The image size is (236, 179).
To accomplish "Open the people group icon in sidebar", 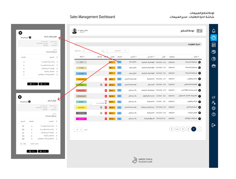I will pyautogui.click(x=213, y=66).
